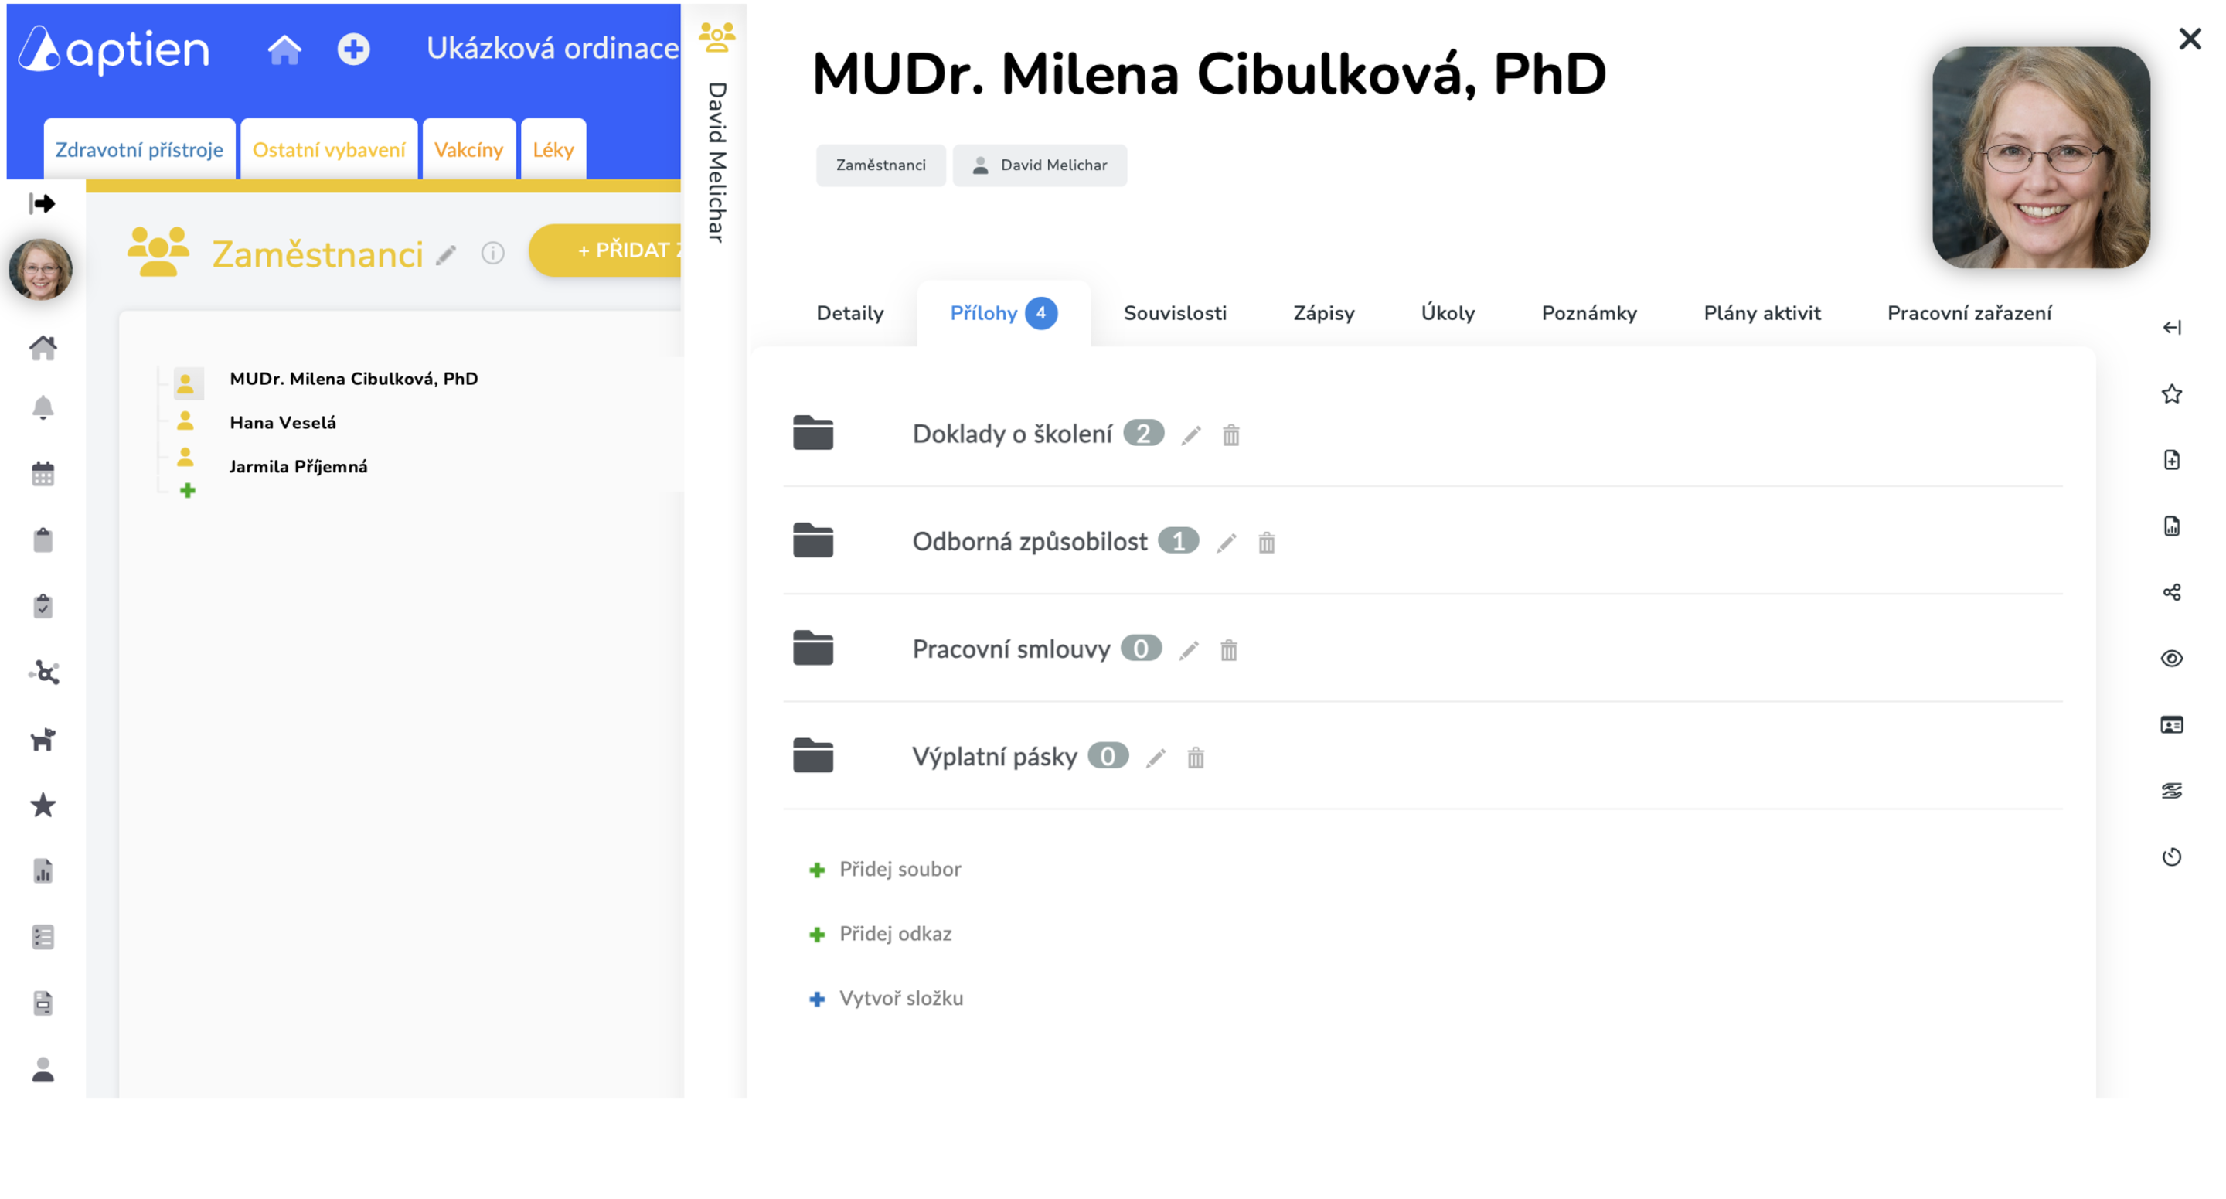Expand the Odborná způsobilost folder
This screenshot has height=1199, width=2226.
1028,542
